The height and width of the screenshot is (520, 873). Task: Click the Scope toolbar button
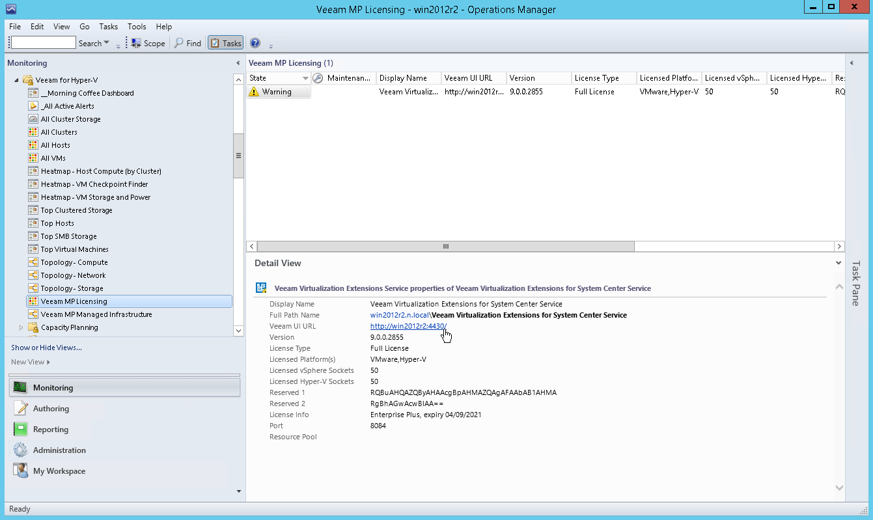pos(148,44)
